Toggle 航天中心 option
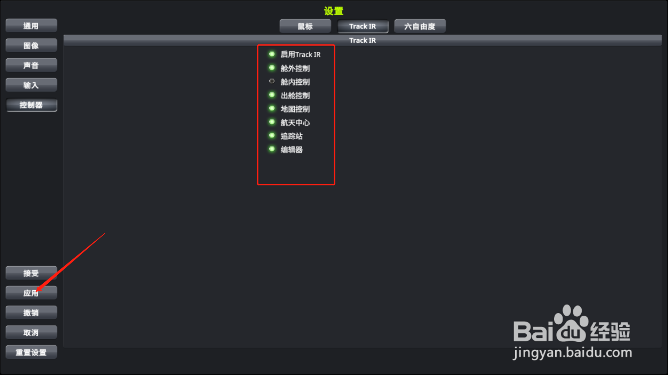Screen dimensions: 668x375 point(272,122)
